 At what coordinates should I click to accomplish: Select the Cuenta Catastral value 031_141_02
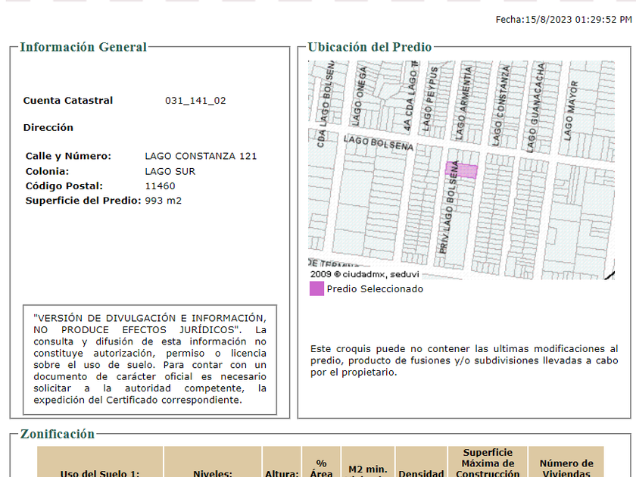[x=195, y=101]
